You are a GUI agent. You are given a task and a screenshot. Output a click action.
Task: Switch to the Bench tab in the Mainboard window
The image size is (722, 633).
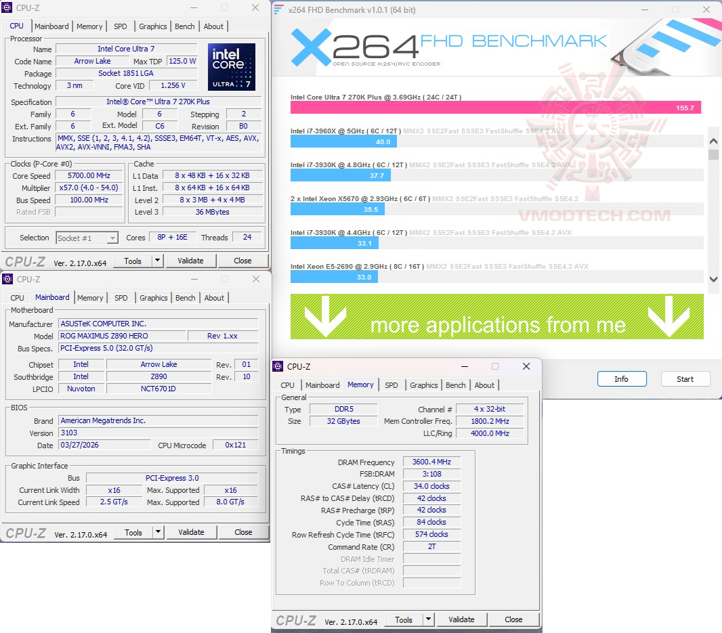[x=185, y=298]
